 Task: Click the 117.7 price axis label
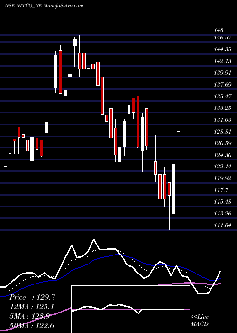click(221, 190)
